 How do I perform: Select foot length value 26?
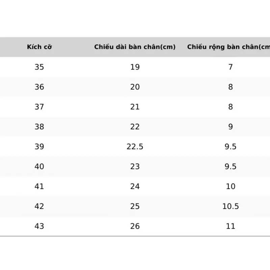tap(135, 226)
